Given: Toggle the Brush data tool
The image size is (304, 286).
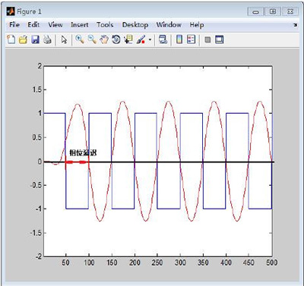Looking at the screenshot, I should pyautogui.click(x=141, y=39).
